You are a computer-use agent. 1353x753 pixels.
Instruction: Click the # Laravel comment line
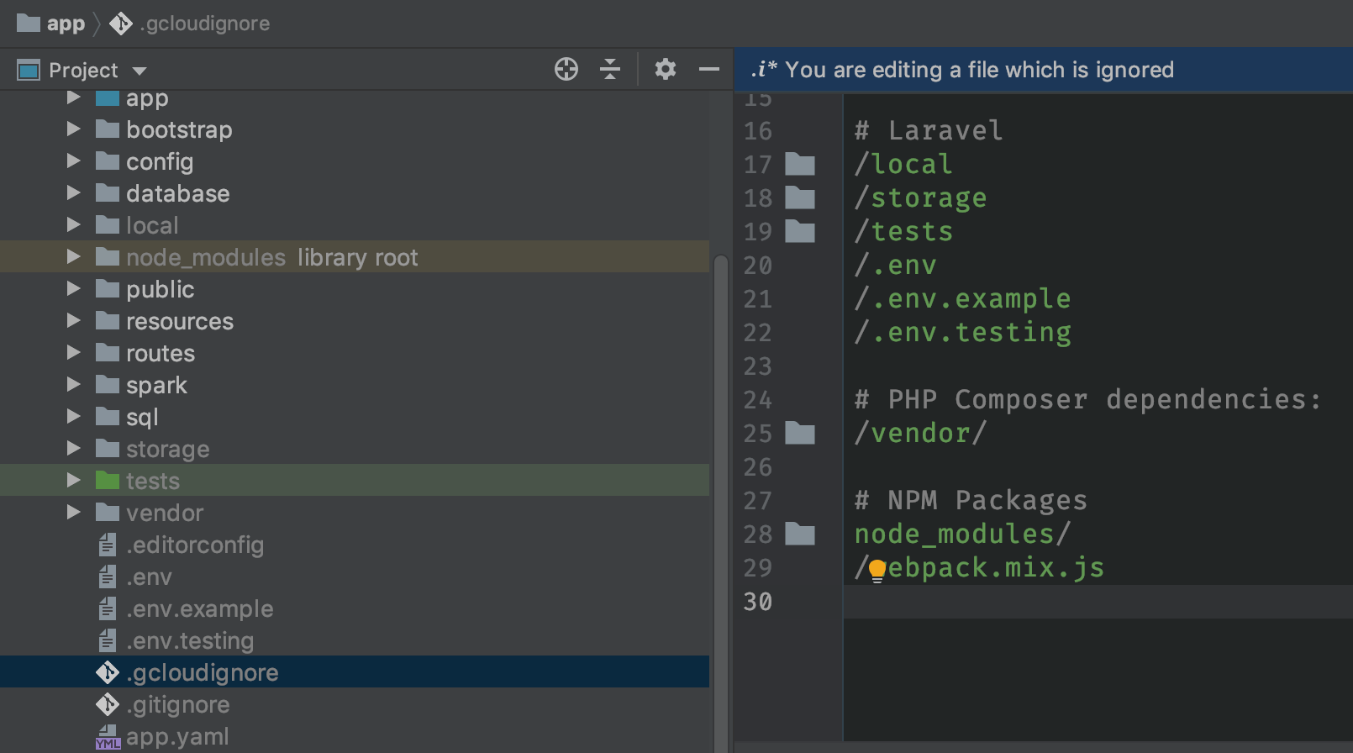tap(929, 131)
